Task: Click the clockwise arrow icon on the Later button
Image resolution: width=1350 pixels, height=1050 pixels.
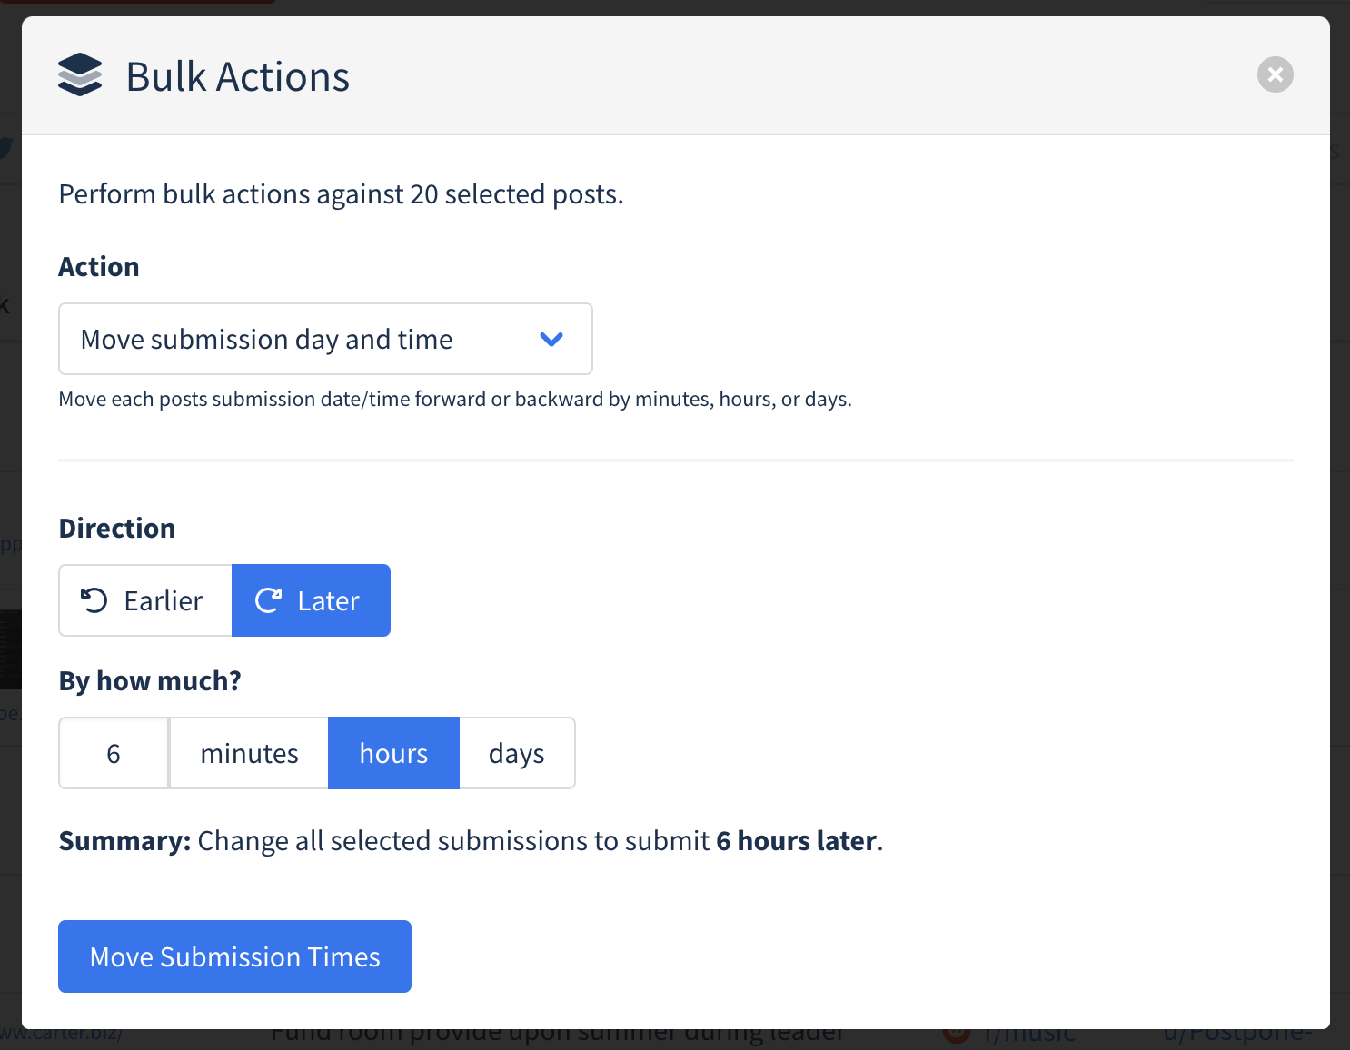Action: click(267, 600)
